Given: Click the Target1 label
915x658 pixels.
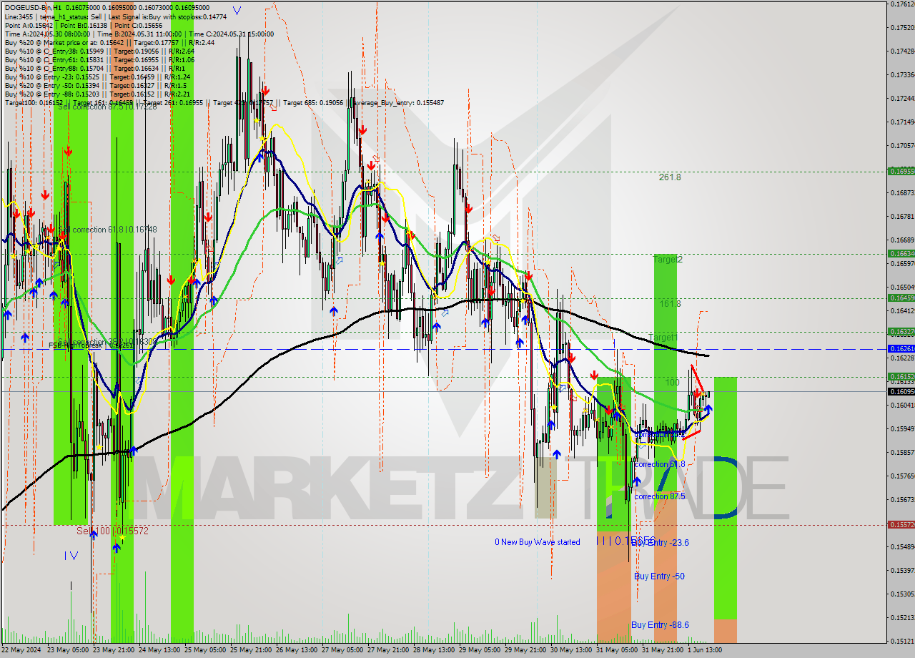Looking at the screenshot, I should point(663,337).
